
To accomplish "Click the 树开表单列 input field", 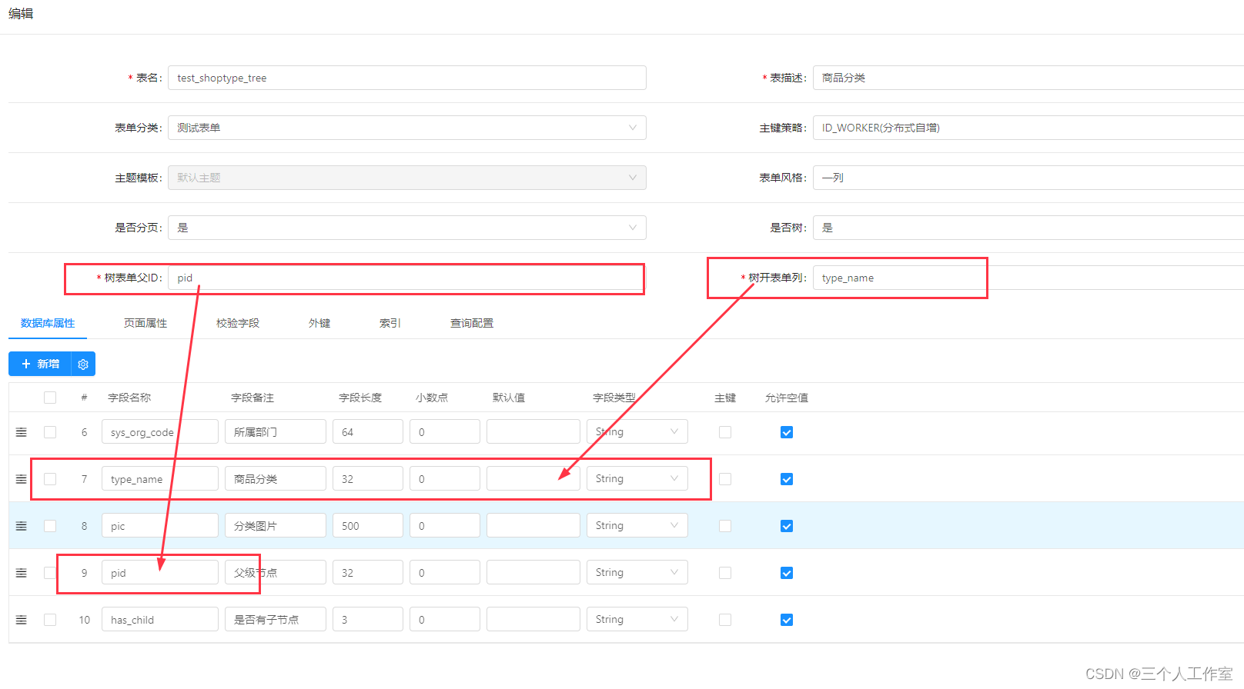I will [x=1028, y=278].
